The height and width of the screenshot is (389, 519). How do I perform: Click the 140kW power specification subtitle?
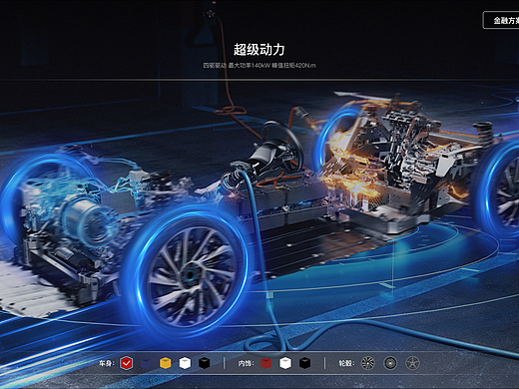tap(259, 66)
